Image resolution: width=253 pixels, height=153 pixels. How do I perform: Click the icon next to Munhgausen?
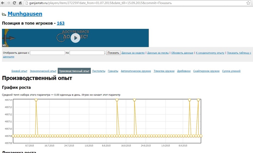point(4,14)
